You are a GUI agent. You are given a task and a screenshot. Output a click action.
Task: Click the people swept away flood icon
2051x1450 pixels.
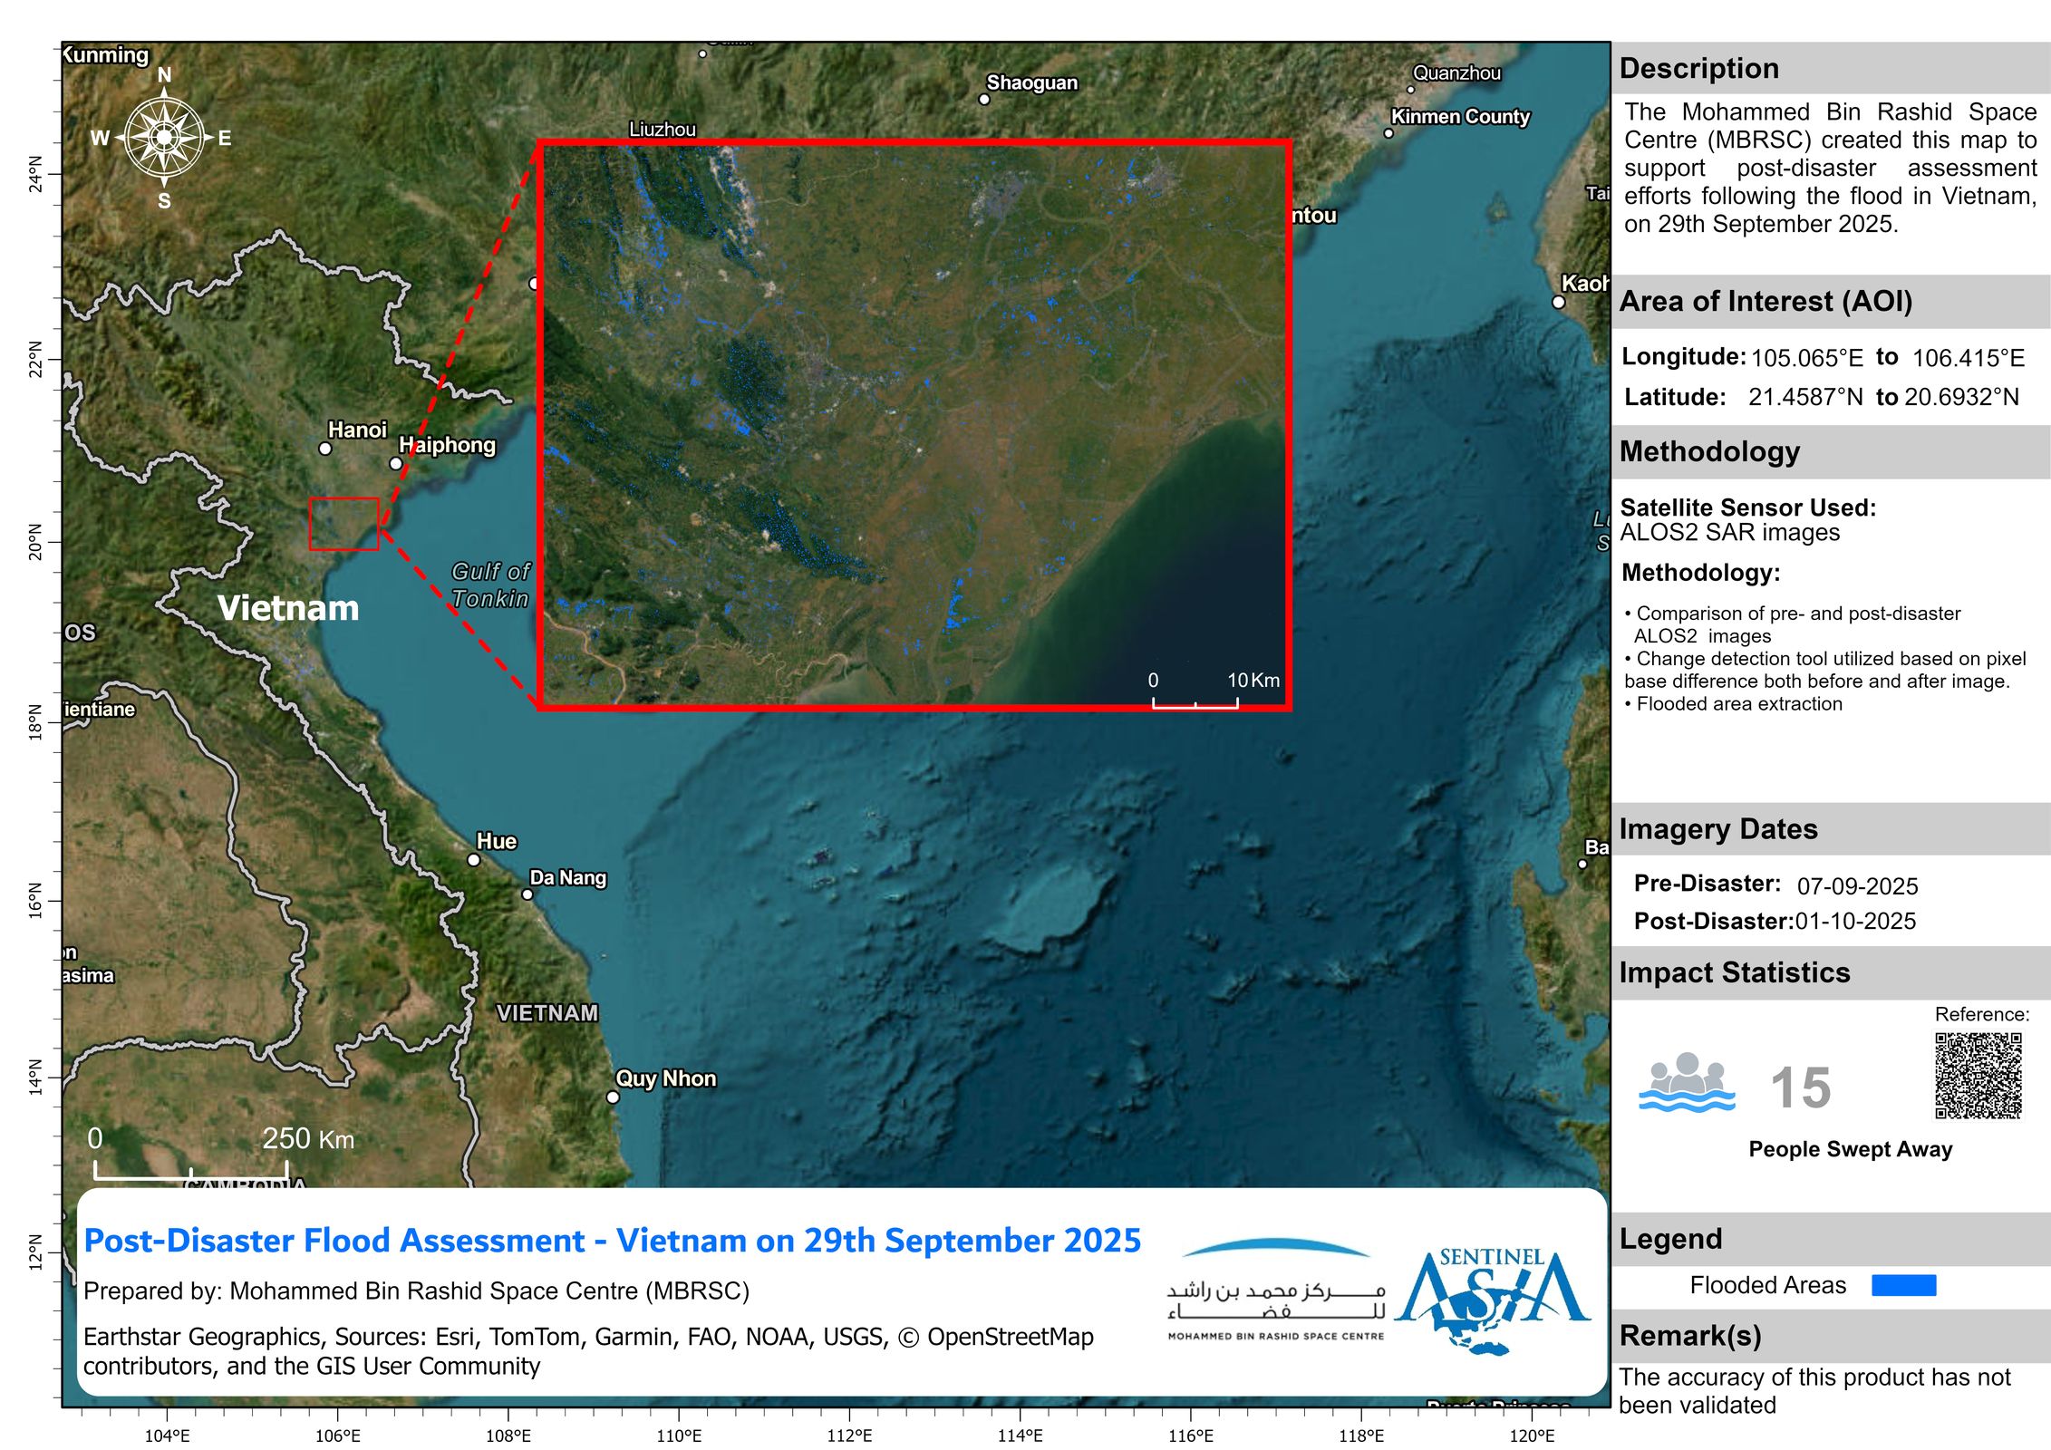pos(1687,1083)
